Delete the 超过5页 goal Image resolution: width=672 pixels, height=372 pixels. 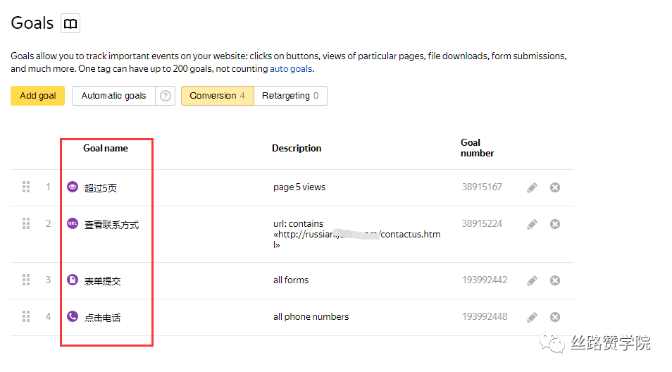pos(555,187)
